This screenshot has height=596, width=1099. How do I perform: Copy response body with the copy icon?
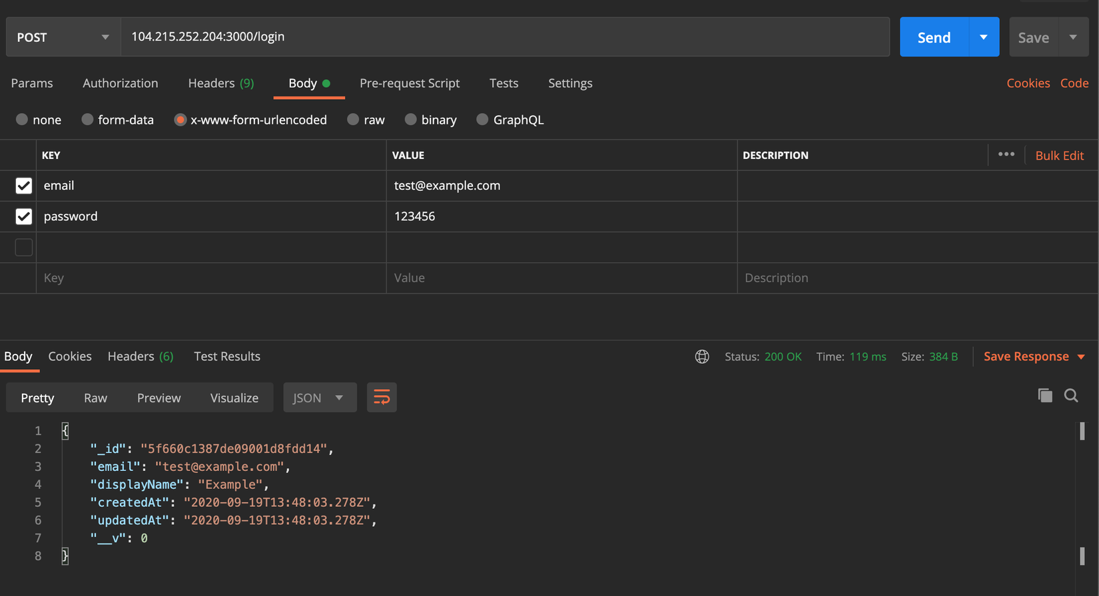pos(1045,396)
